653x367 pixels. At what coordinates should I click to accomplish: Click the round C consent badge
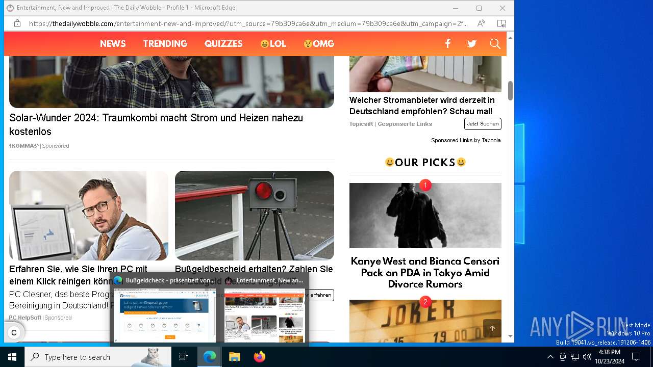point(14,333)
